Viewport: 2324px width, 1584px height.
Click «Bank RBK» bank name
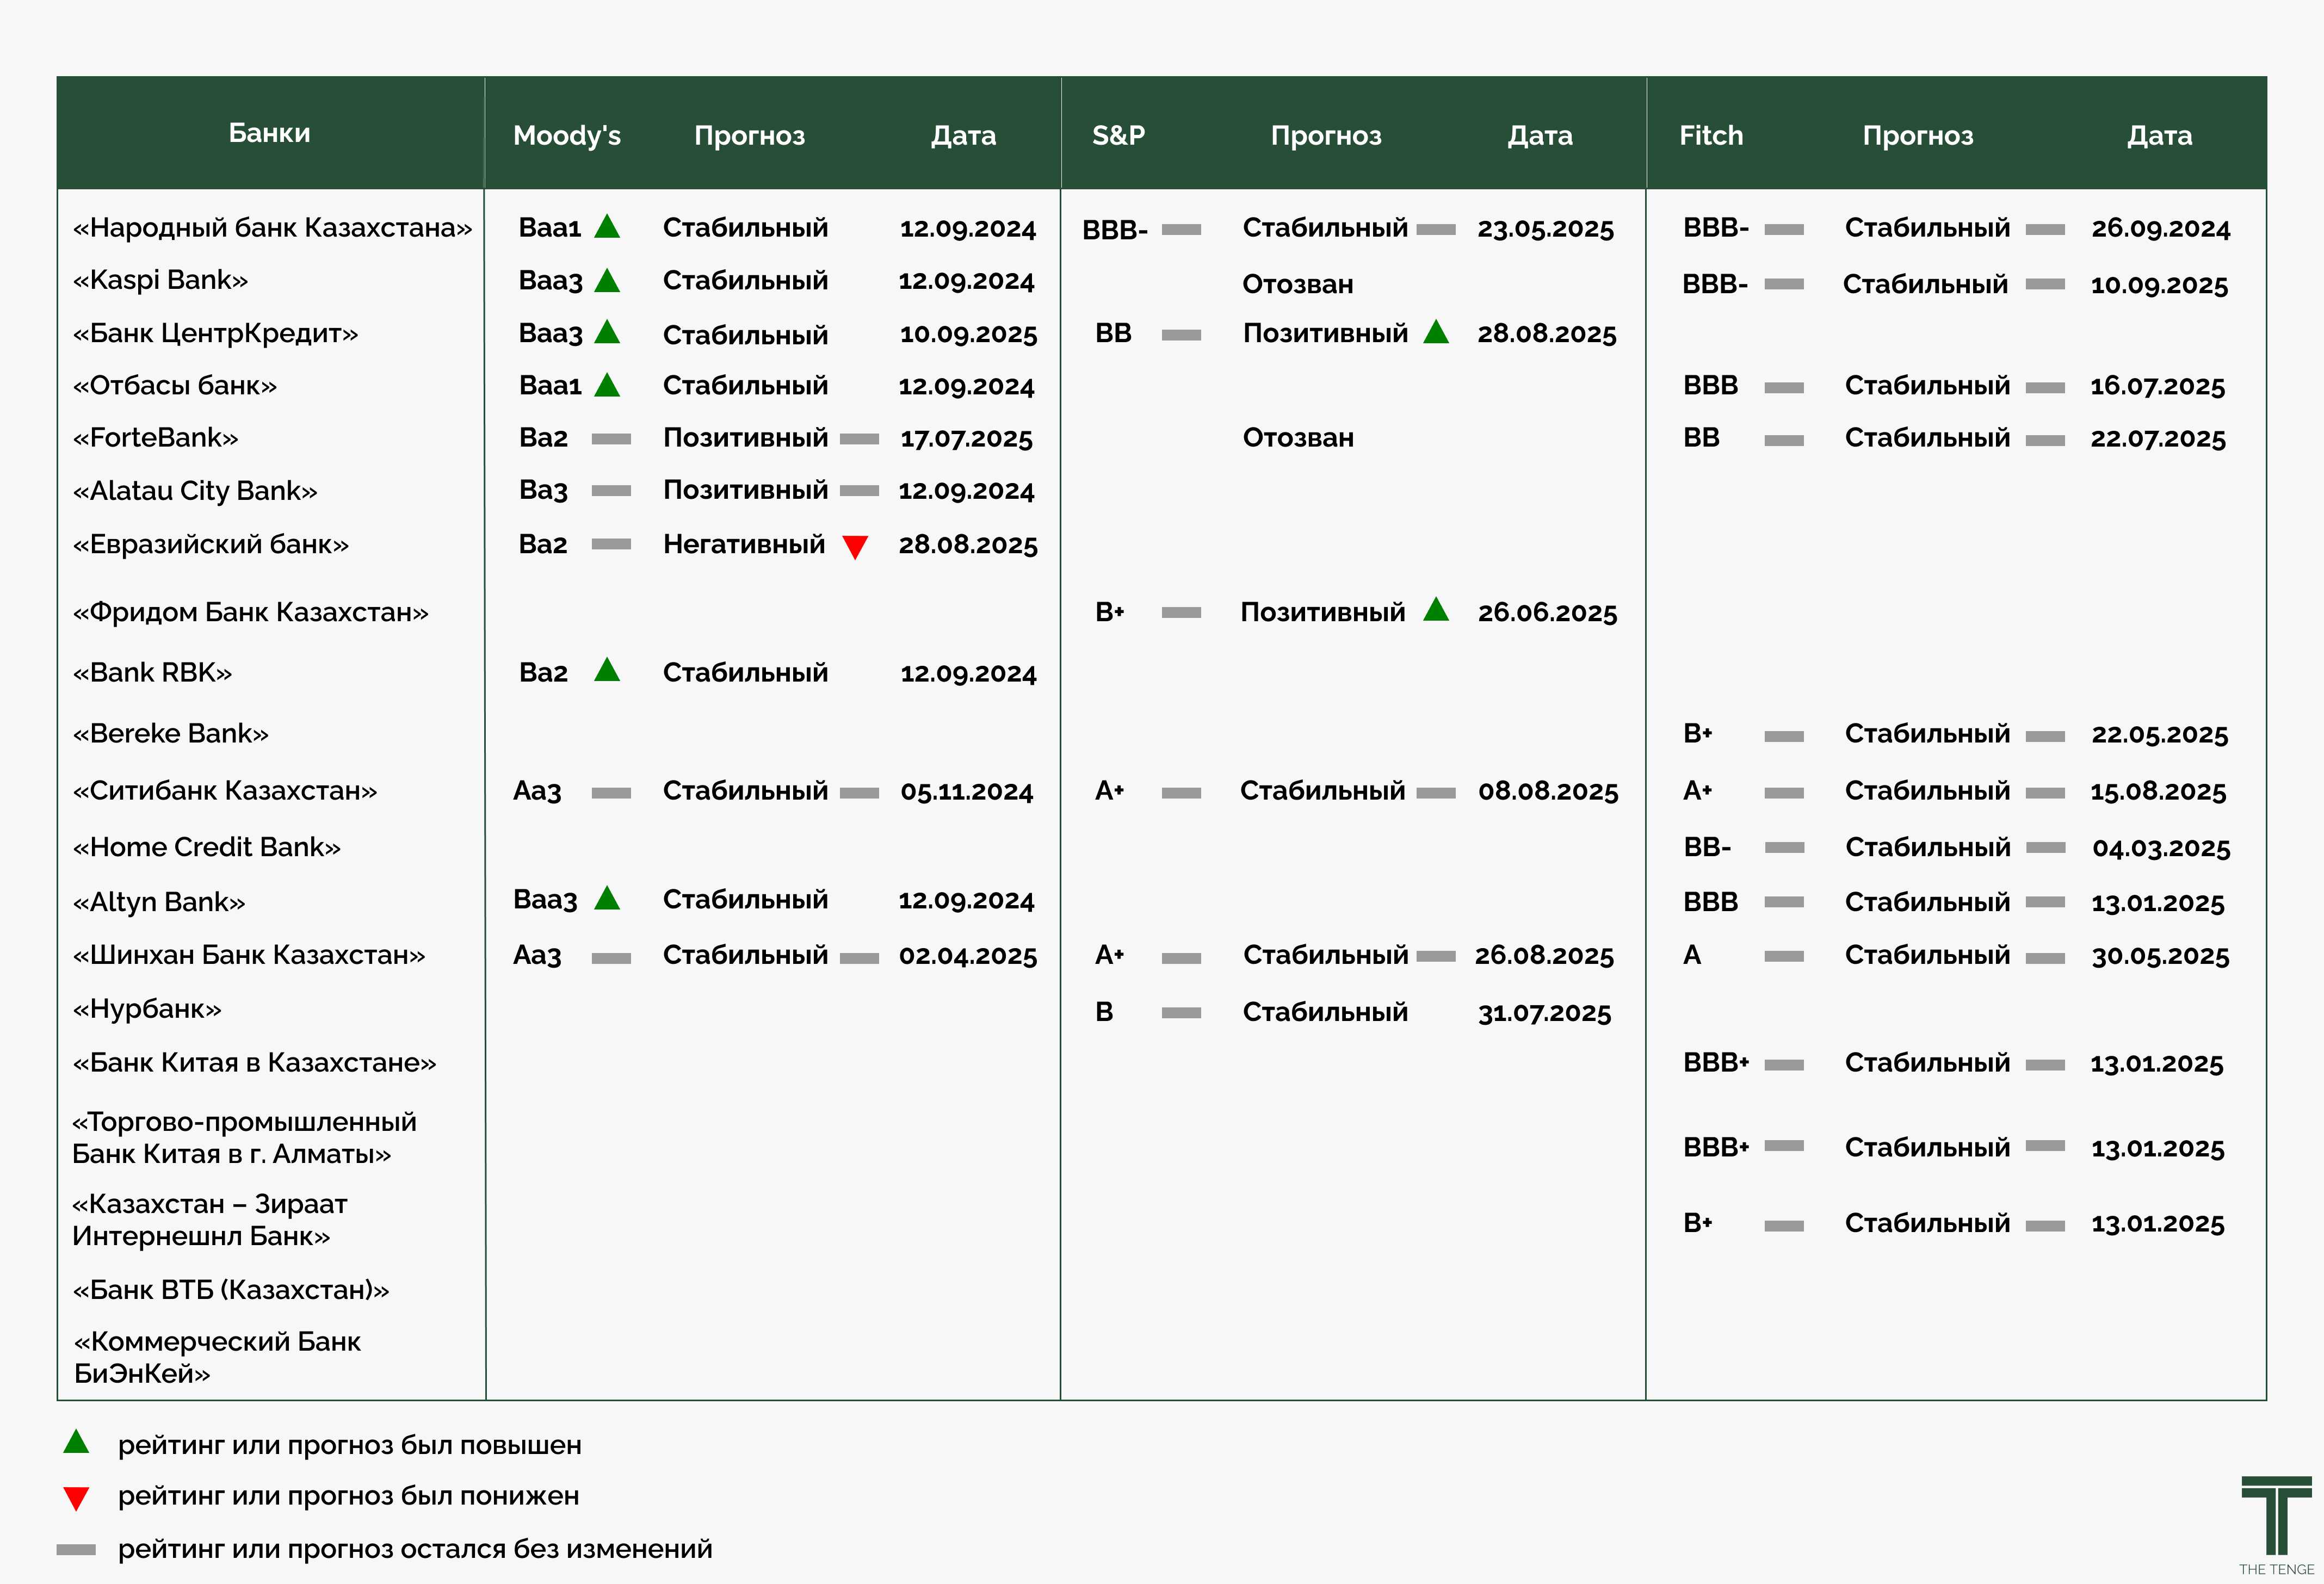[152, 672]
